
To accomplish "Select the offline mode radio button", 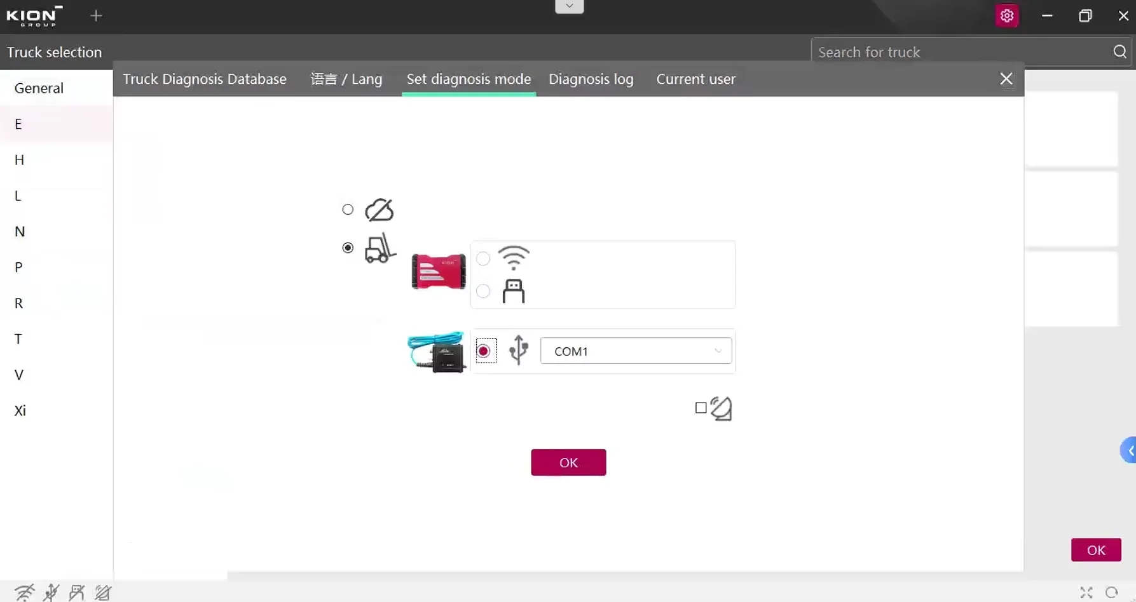I will 348,210.
